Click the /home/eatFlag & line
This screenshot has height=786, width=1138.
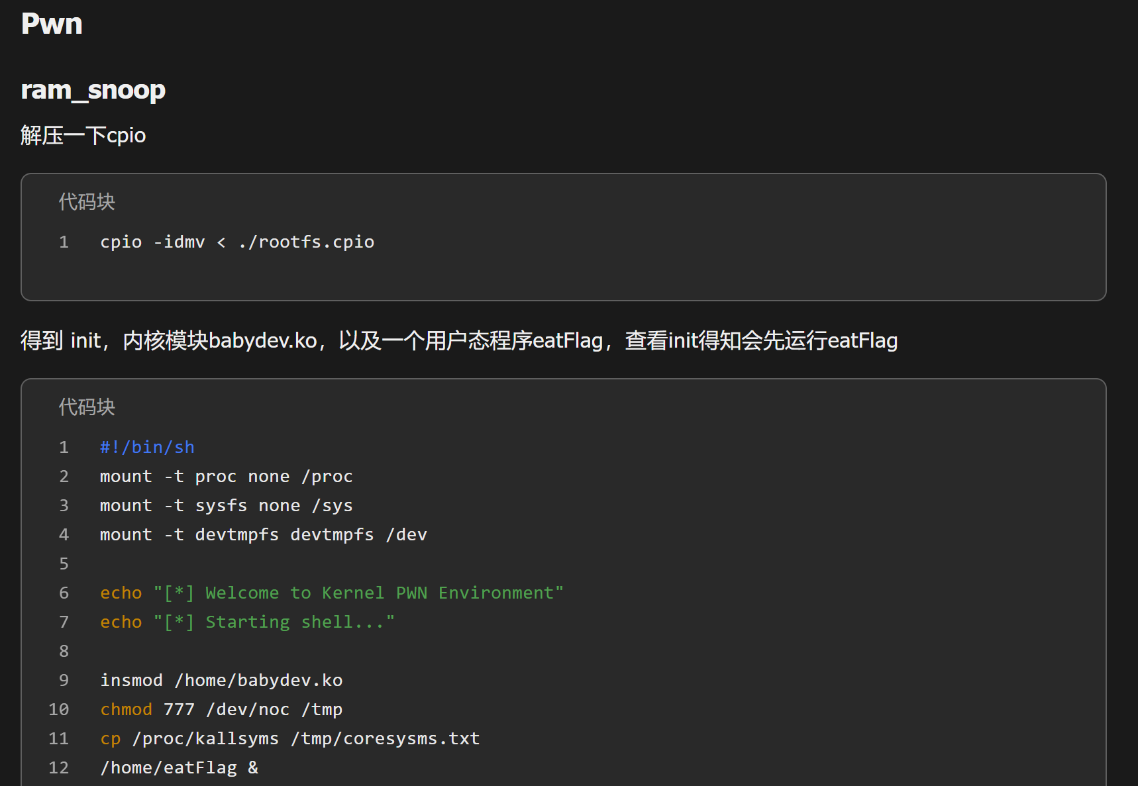click(x=179, y=767)
